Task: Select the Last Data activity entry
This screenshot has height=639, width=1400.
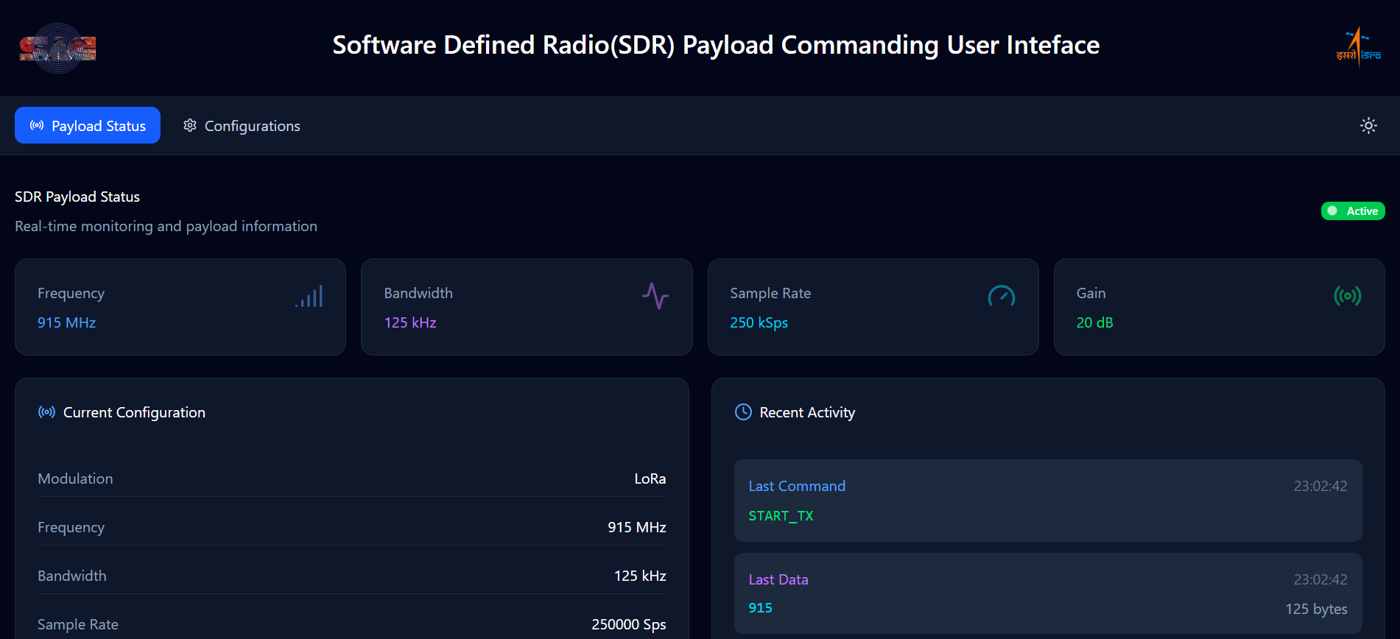Action: [x=1047, y=593]
